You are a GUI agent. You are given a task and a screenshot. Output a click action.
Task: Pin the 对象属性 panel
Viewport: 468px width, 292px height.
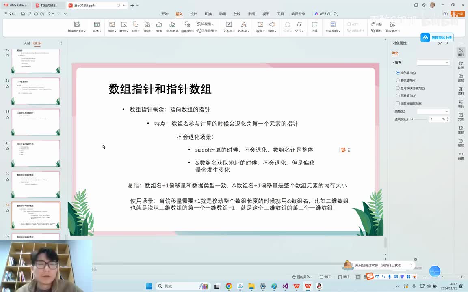tap(440, 43)
